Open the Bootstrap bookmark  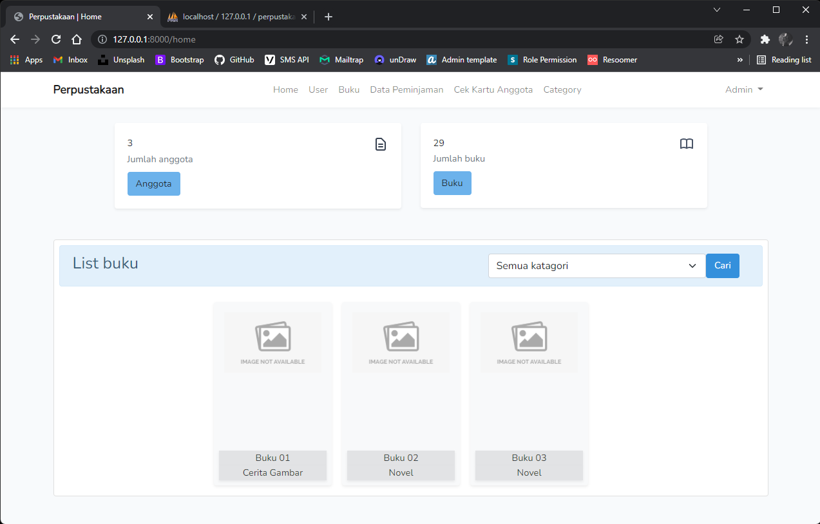179,60
